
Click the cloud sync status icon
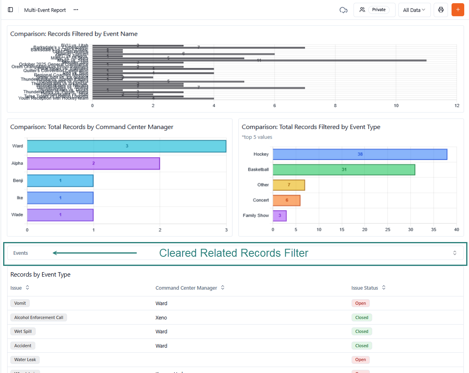(x=344, y=10)
